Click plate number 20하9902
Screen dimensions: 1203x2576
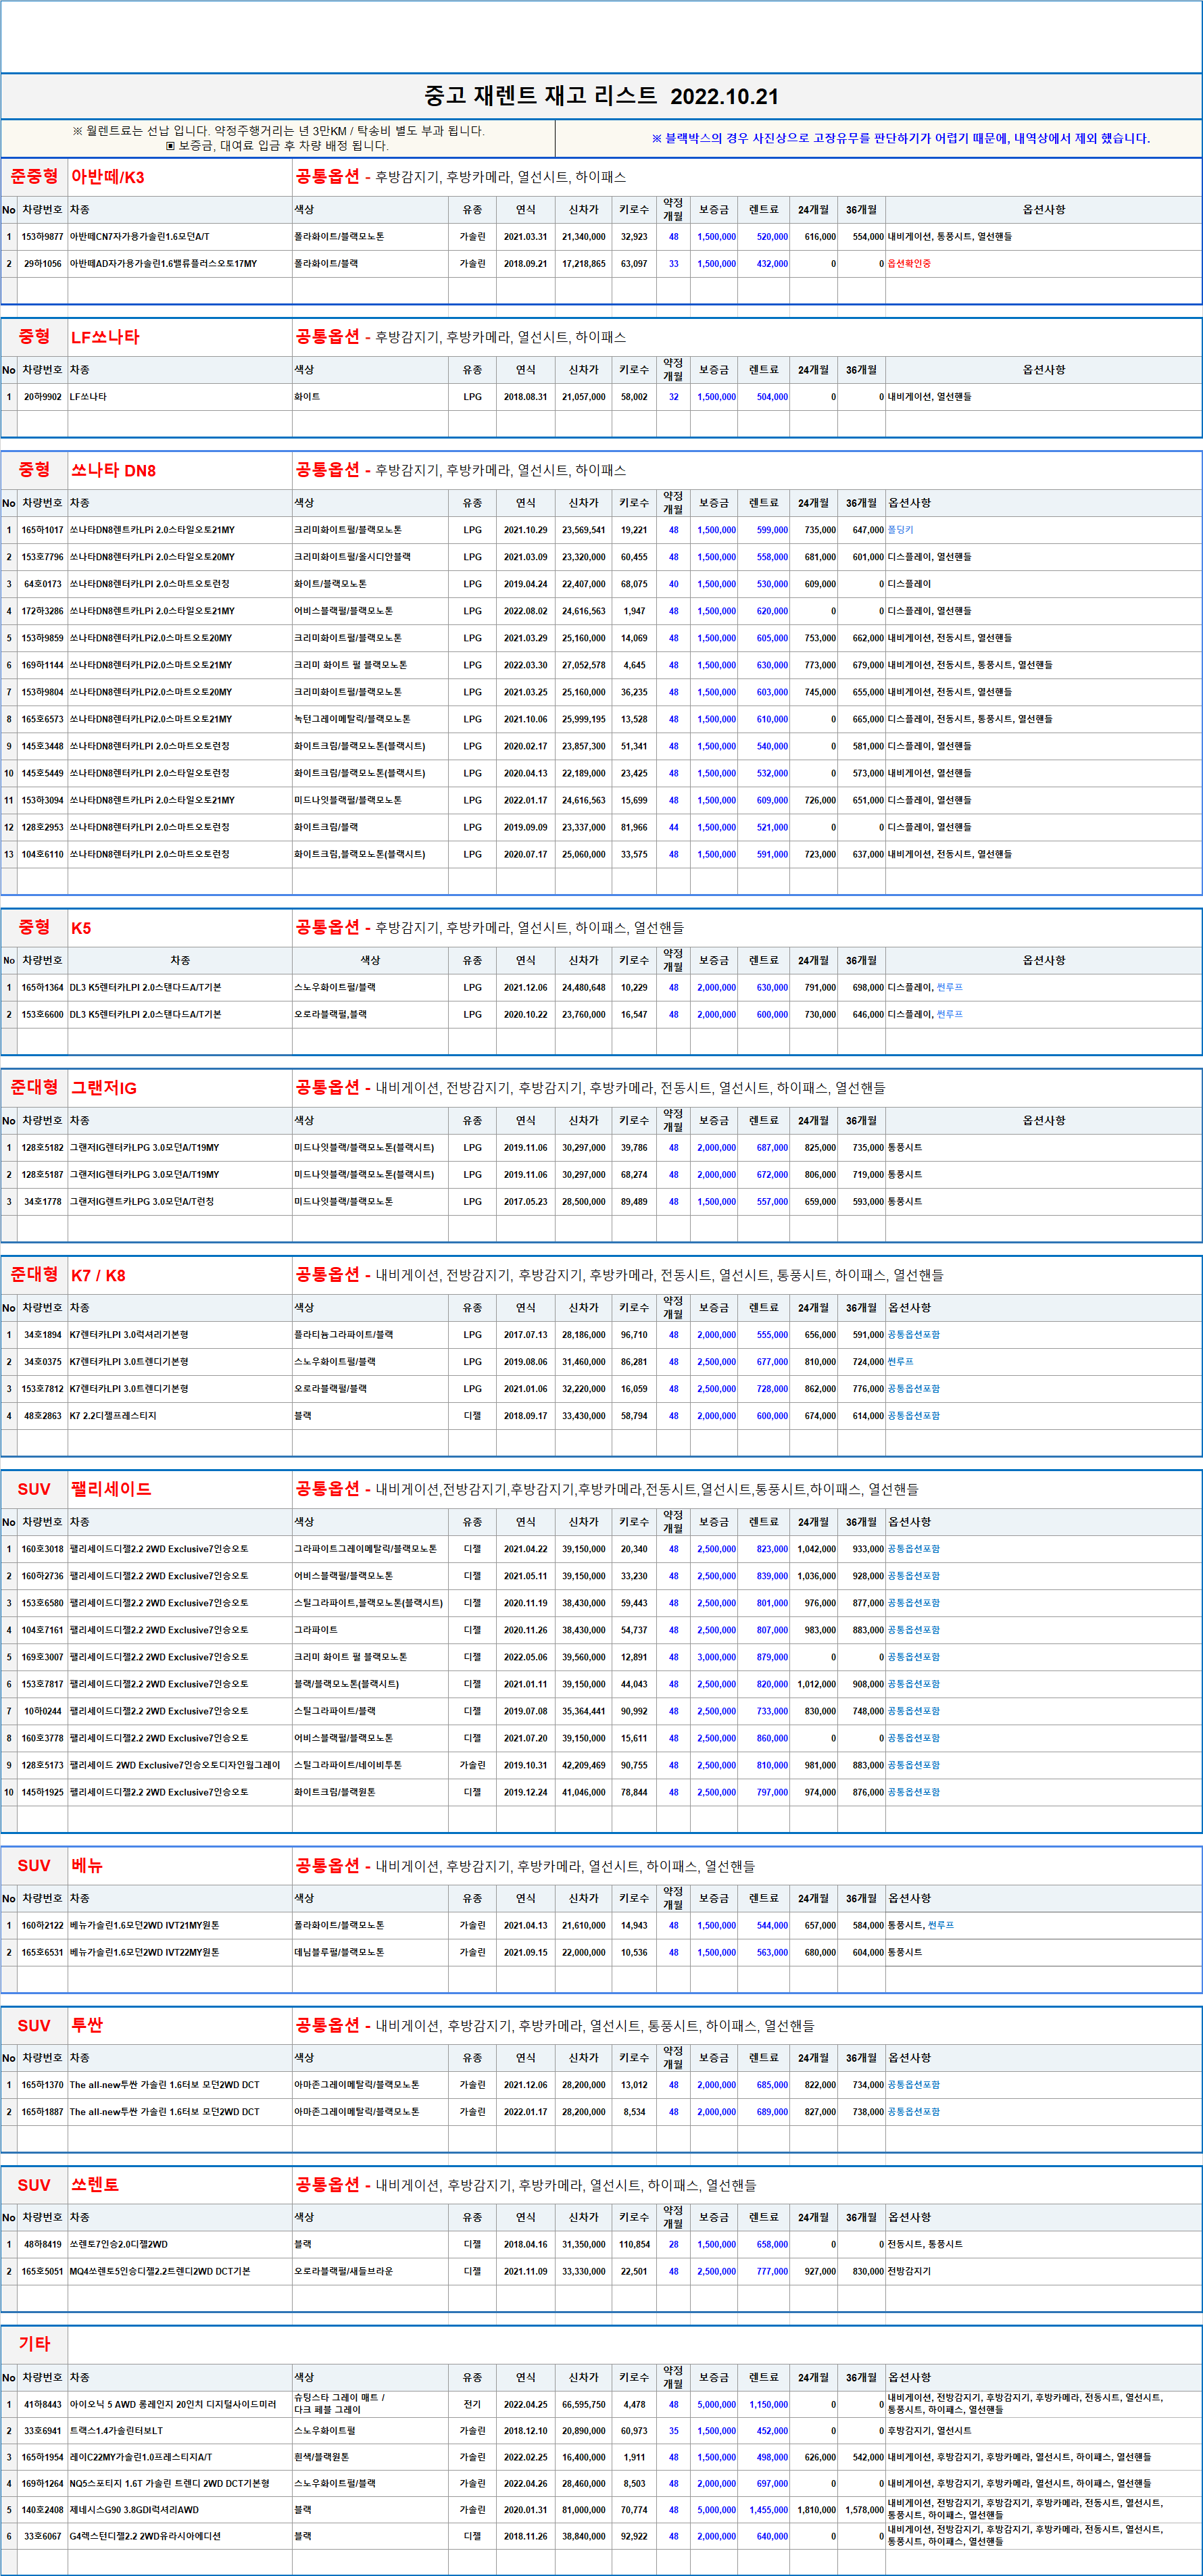tap(43, 397)
